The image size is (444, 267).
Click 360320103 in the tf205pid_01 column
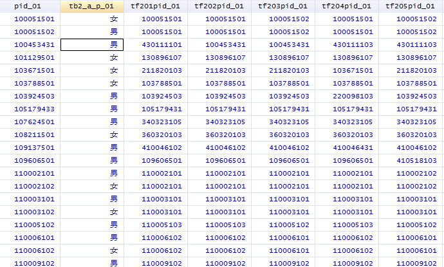tap(411, 135)
